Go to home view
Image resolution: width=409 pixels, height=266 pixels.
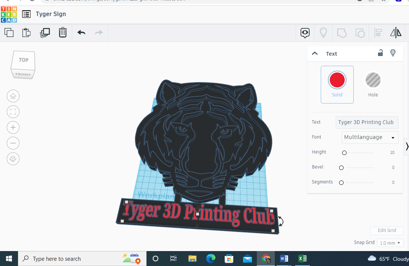(x=13, y=96)
